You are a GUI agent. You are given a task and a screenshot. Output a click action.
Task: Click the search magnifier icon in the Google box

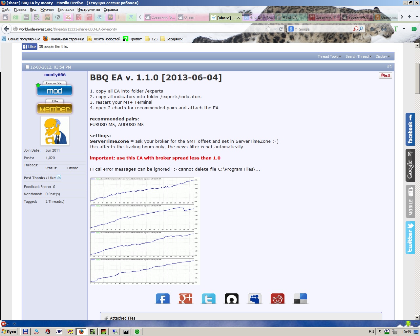pyautogui.click(x=361, y=29)
